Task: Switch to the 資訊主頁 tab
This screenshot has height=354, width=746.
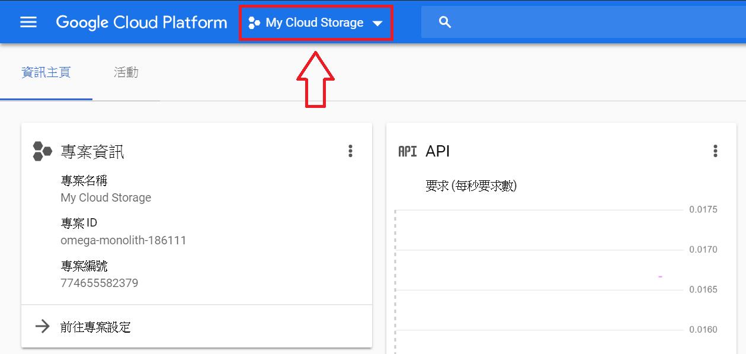Action: pos(46,72)
